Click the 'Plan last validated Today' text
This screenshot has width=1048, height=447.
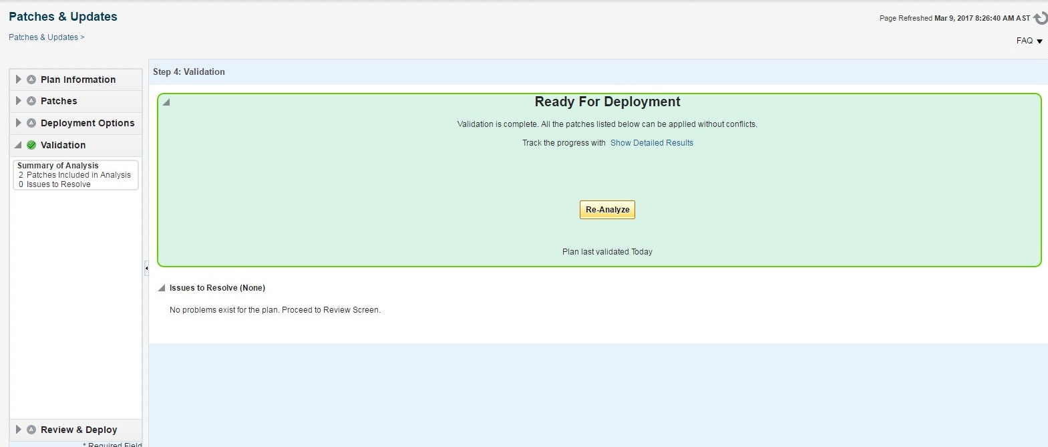(x=607, y=252)
